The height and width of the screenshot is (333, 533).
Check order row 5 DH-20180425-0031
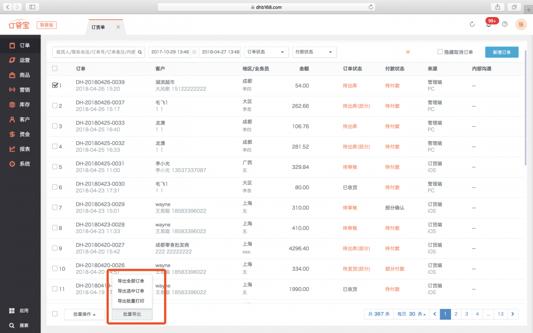[55, 167]
